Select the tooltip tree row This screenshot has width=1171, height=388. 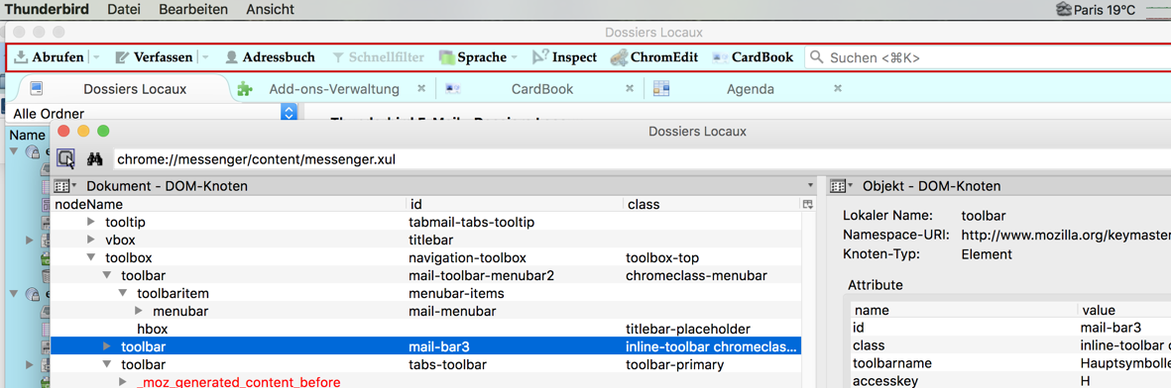(425, 222)
